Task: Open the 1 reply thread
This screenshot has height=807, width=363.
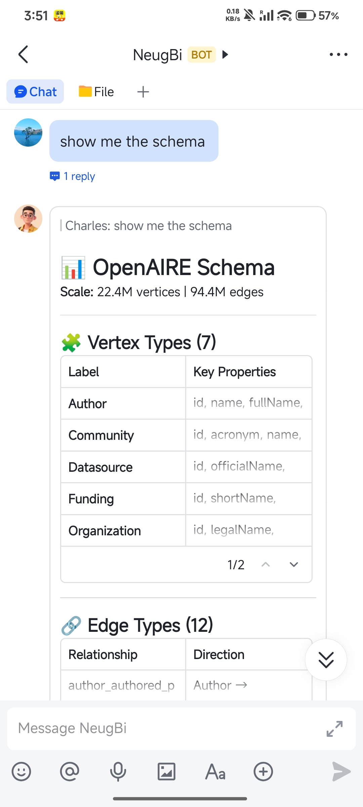Action: point(72,176)
